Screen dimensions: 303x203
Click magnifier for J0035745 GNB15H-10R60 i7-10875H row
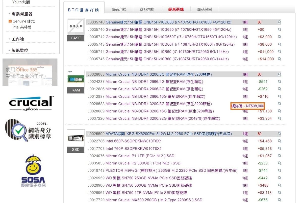(x=280, y=59)
